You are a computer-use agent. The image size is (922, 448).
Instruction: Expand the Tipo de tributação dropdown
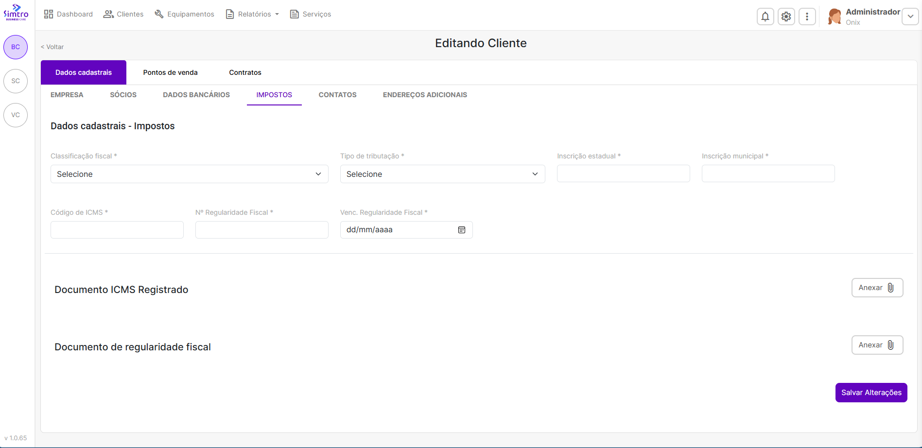coord(442,174)
